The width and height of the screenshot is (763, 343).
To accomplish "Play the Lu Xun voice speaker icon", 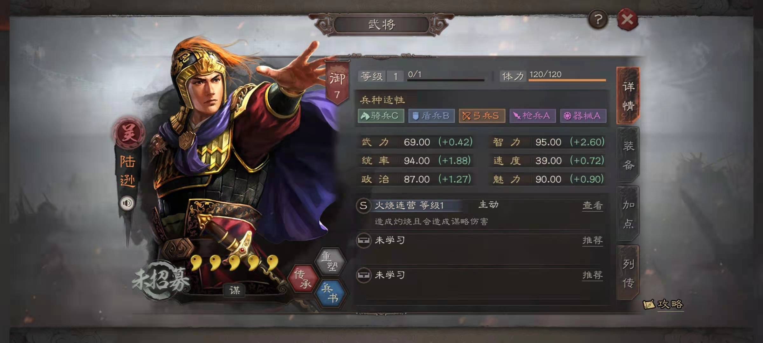I will click(x=127, y=203).
